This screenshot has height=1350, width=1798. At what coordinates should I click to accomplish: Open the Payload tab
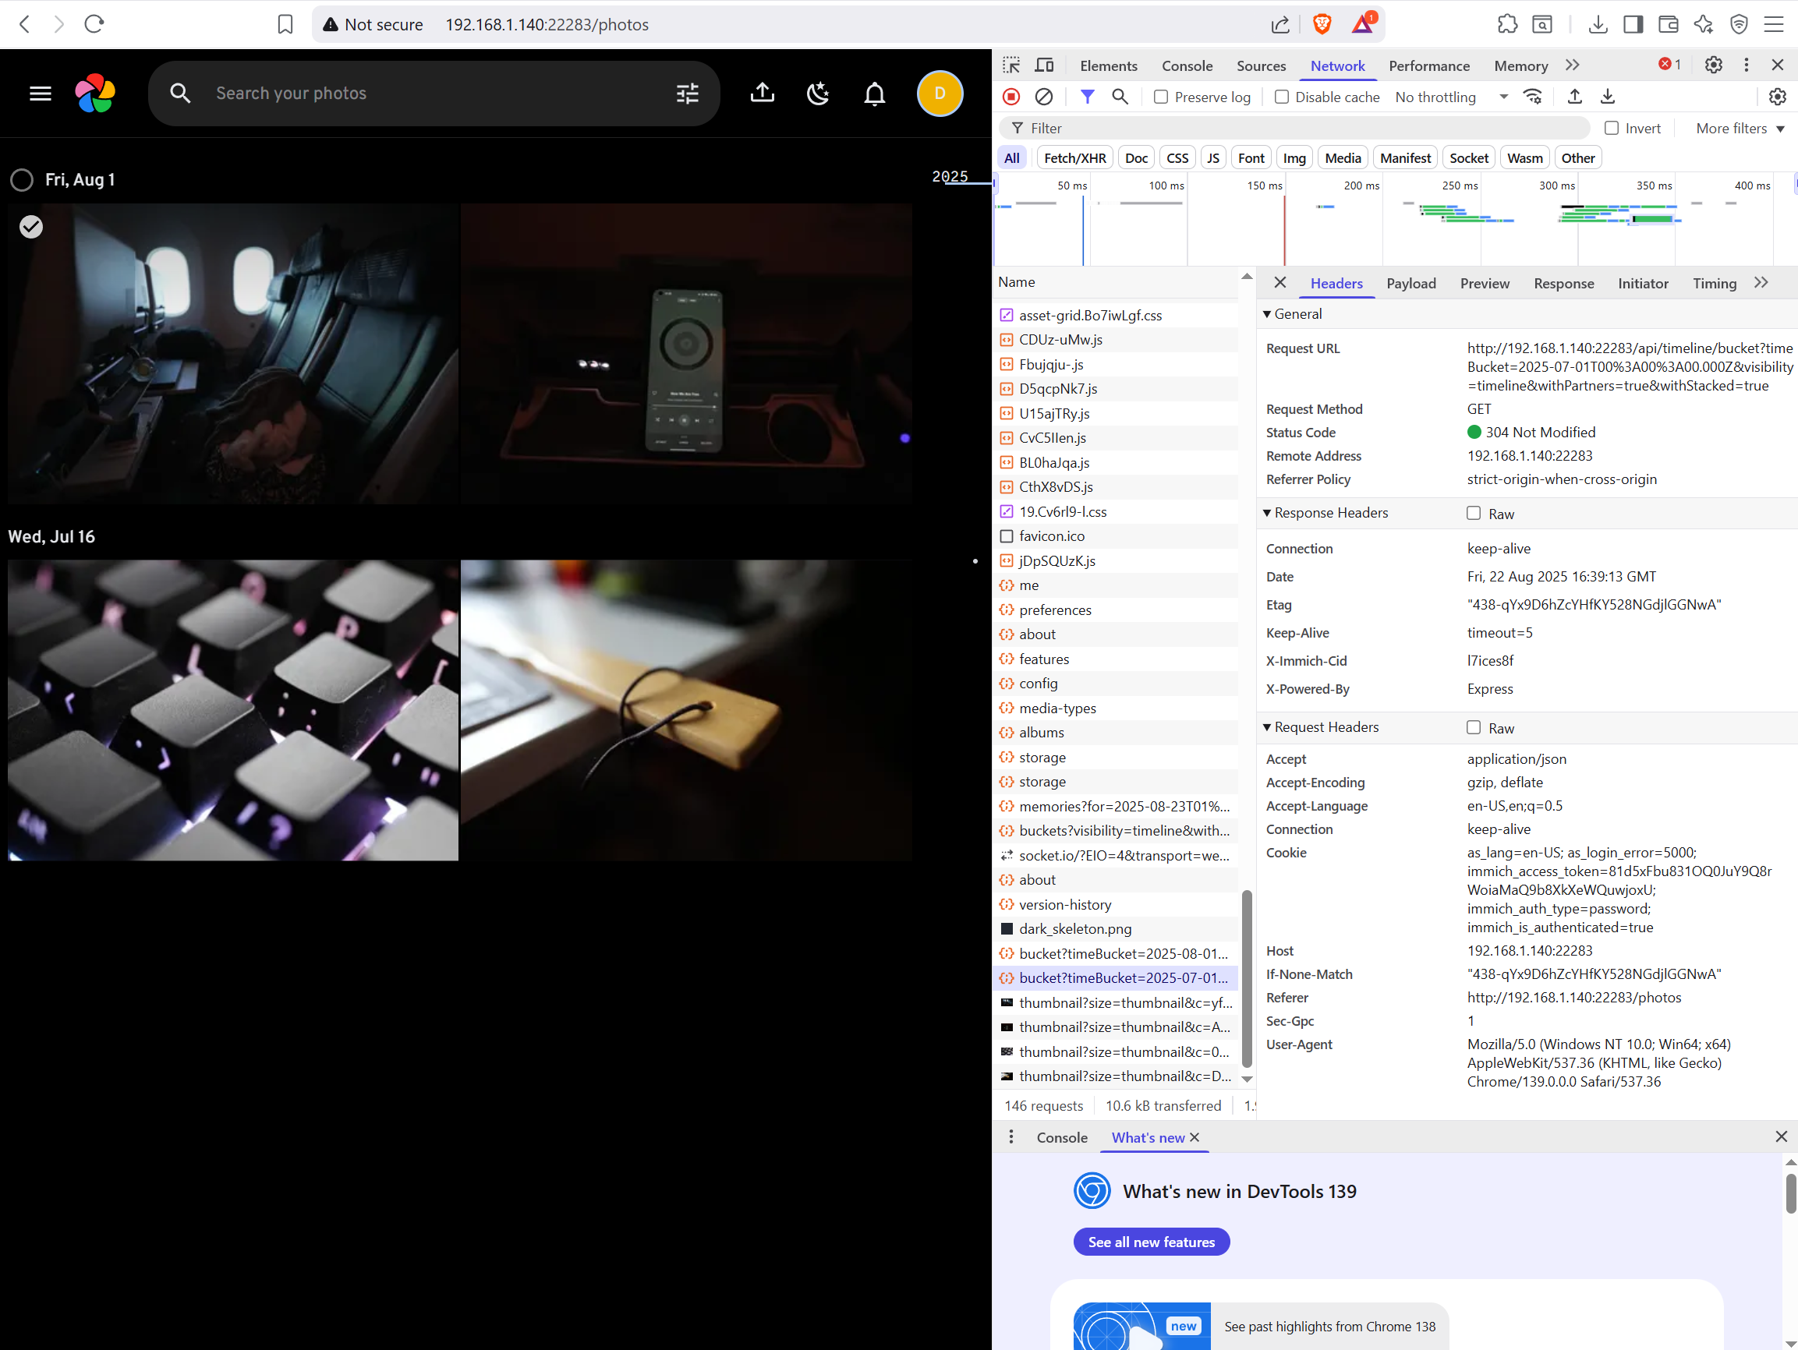click(x=1410, y=283)
